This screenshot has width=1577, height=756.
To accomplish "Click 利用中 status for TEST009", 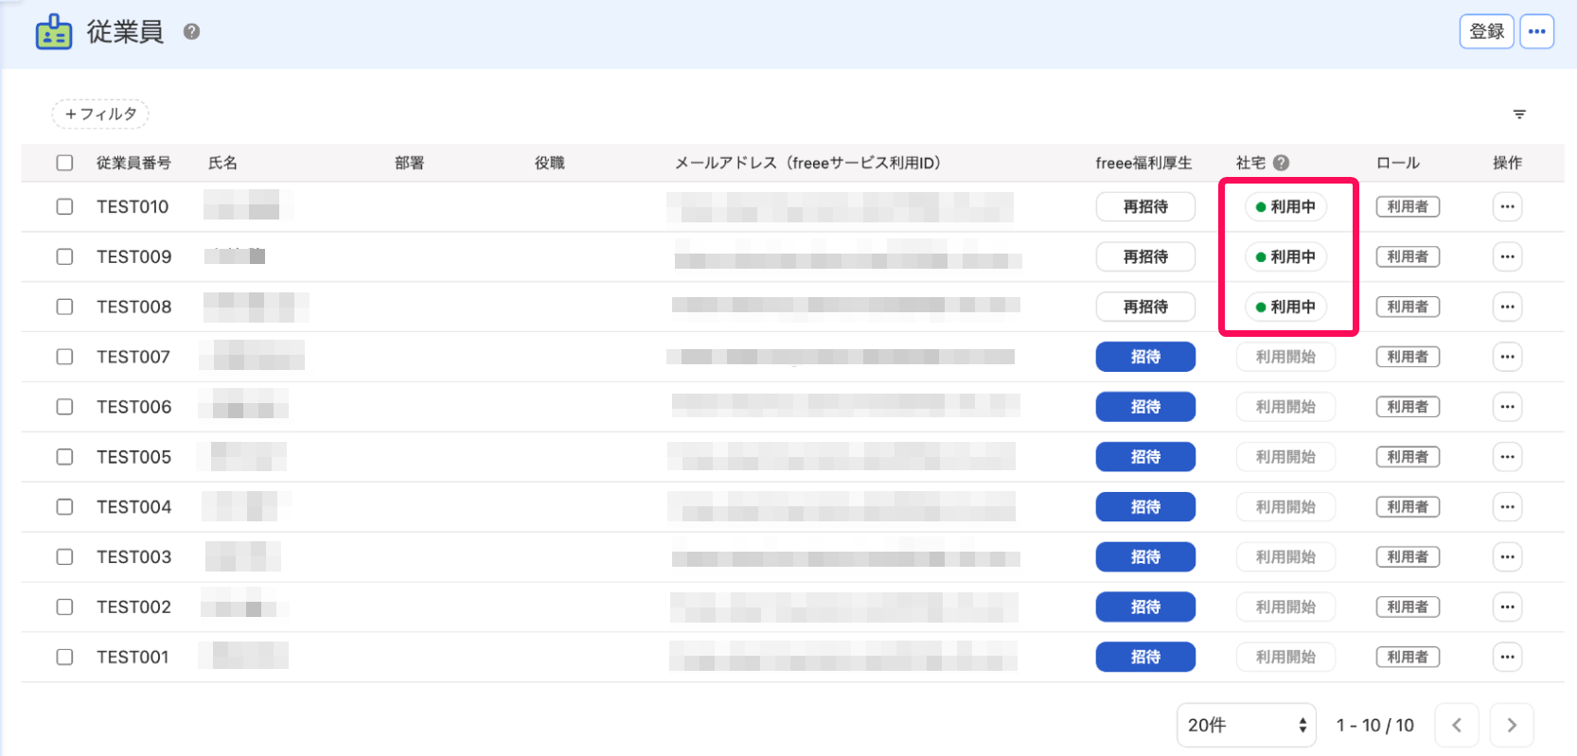I will (1285, 256).
